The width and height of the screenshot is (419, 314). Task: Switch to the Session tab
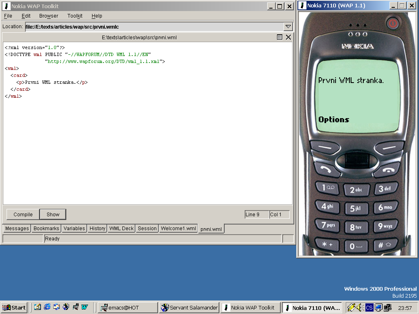click(x=147, y=229)
